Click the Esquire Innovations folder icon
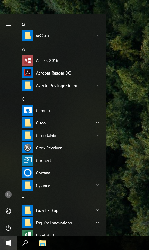The image size is (149, 250). [28, 223]
